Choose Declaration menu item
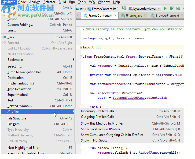195x159 pixels. 38,78
